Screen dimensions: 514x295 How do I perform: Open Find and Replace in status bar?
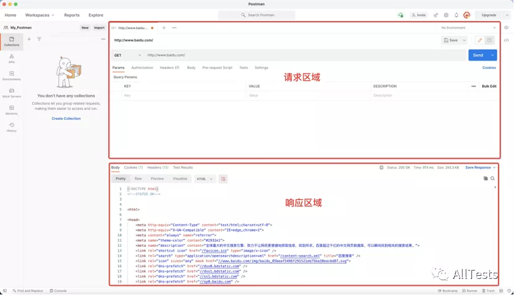(x=28, y=291)
